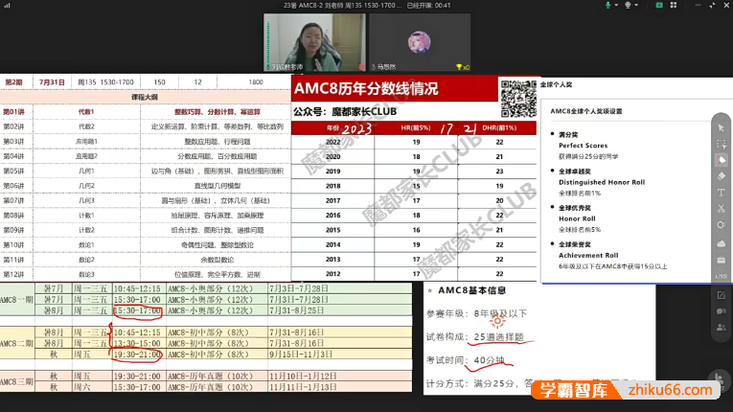Screen dimensions: 733x412
Task: Click the green recording status icon
Action: 658,5
